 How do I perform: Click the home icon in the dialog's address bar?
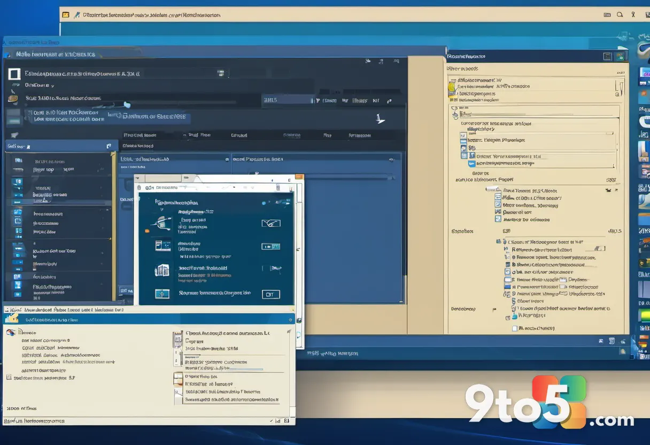[140, 188]
